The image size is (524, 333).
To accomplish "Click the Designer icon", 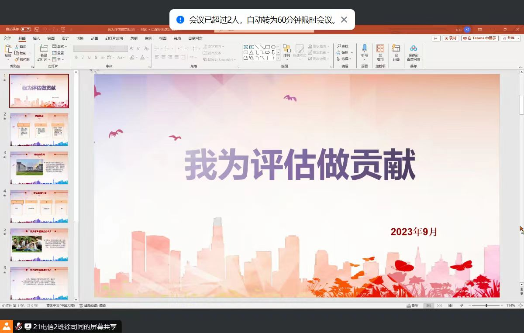I will click(x=396, y=48).
